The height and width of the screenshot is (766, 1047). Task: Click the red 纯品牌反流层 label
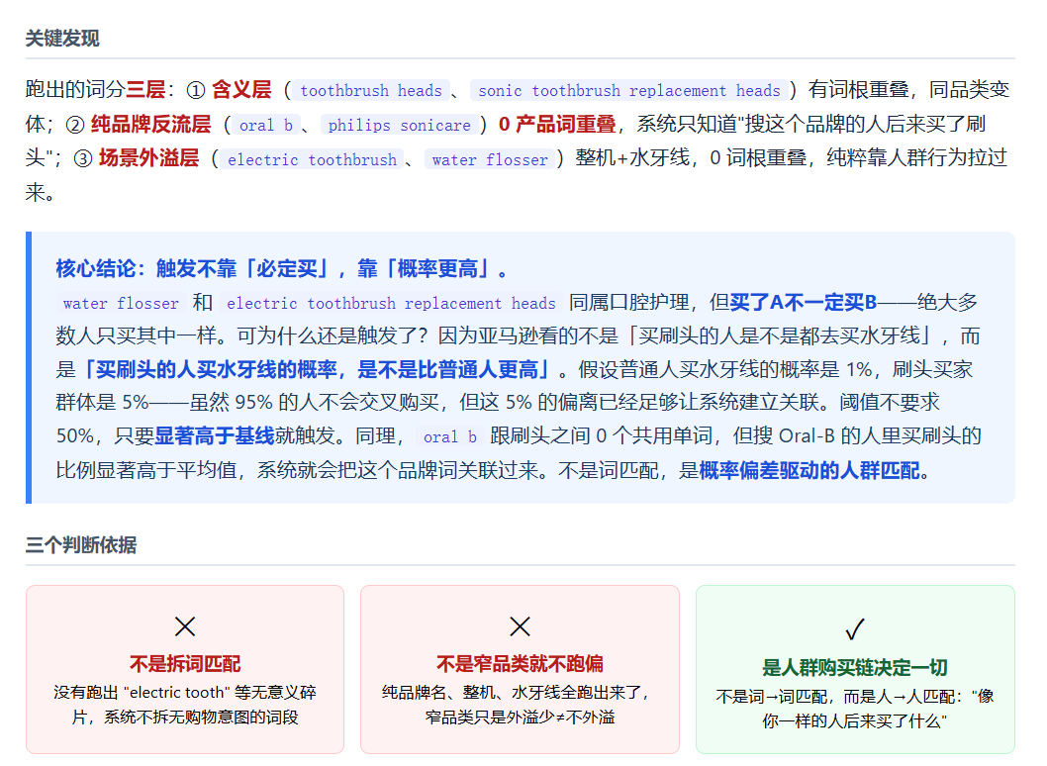pyautogui.click(x=150, y=125)
